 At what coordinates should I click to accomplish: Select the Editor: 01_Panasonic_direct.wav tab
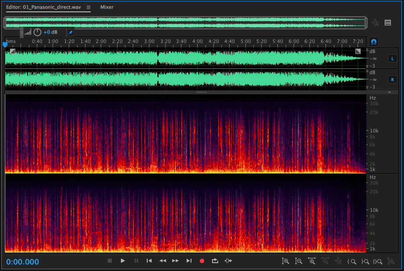pos(43,7)
